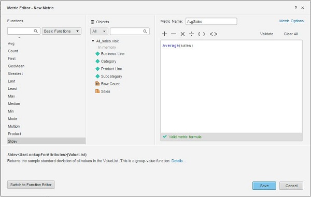Select the Min function
311x197 pixels.
coord(11,111)
